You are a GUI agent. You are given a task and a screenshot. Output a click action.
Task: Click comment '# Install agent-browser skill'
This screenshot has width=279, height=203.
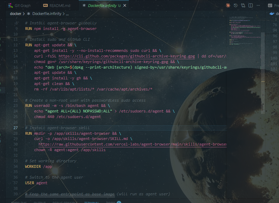coord(57,128)
